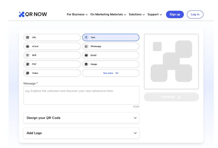This screenshot has width=218, height=148.
Task: Pick the Email envelope icon
Action: (x=86, y=55)
